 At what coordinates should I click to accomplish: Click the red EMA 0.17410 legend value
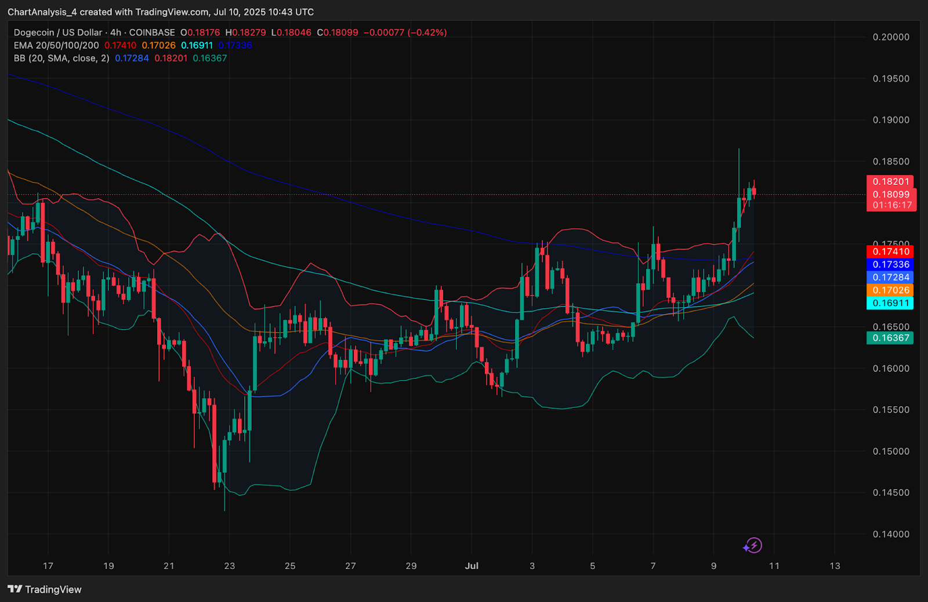click(x=121, y=45)
